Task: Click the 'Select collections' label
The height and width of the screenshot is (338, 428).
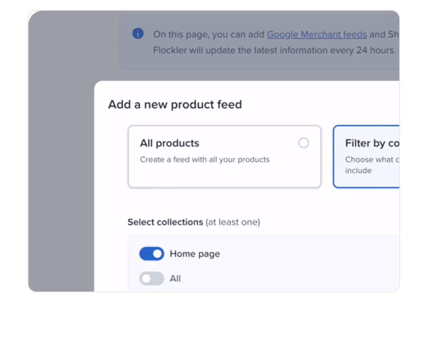Action: (x=165, y=222)
